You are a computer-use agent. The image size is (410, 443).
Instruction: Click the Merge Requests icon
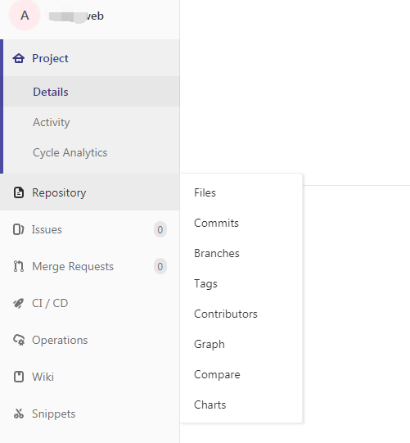[19, 266]
